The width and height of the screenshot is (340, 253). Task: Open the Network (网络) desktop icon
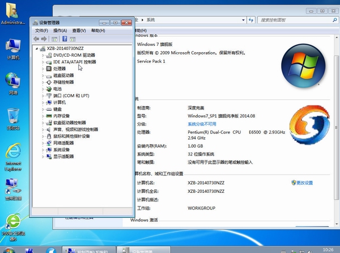(x=13, y=84)
